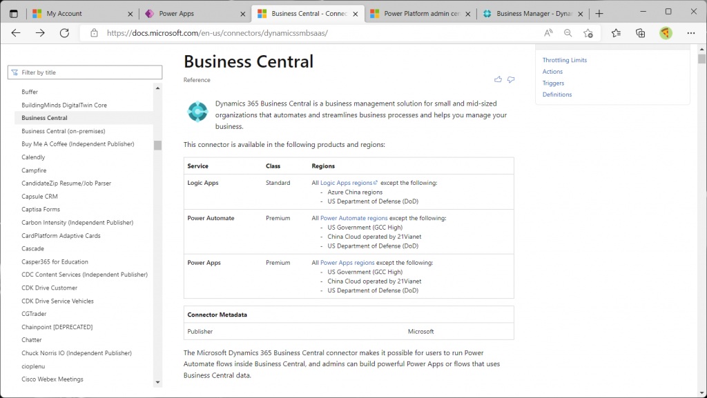Select the Business Central - Connectors tab
The width and height of the screenshot is (707, 398).
307,14
